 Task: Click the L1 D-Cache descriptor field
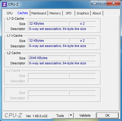(x=62, y=29)
